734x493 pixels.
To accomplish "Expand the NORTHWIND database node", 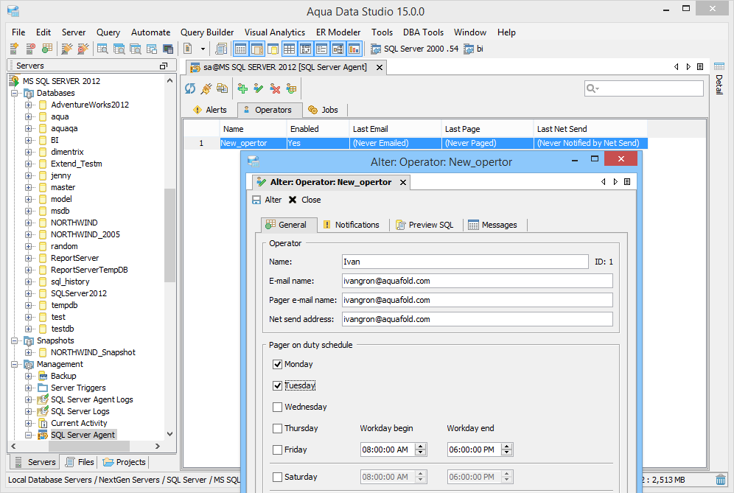I will coord(29,223).
